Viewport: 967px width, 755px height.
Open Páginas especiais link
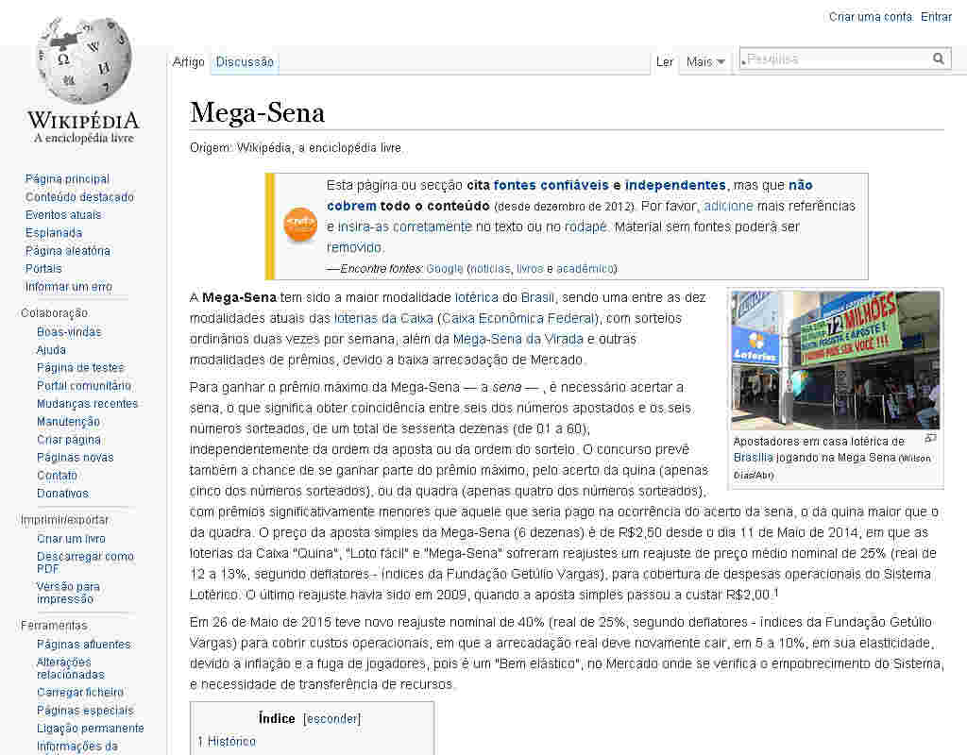click(x=85, y=710)
